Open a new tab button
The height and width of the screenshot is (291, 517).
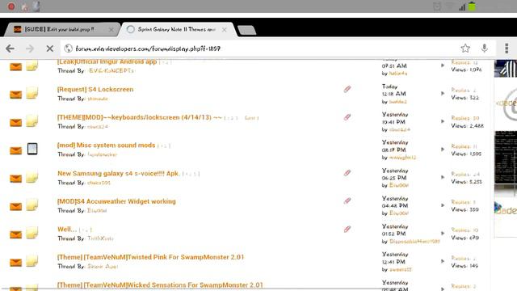pos(246,30)
